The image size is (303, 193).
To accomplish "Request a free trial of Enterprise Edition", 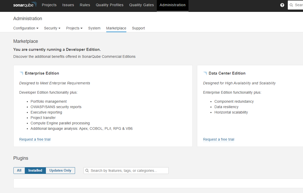I will [x=35, y=139].
